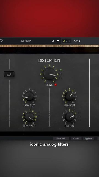This screenshot has height=177, width=99.
Task: Copy settings with A > B
Action: pos(77,41)
